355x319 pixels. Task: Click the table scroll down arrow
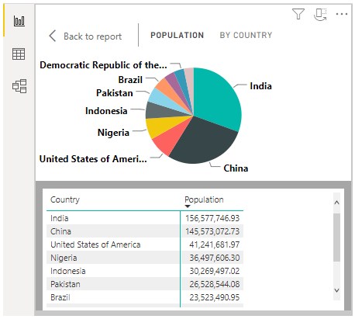pyautogui.click(x=336, y=290)
